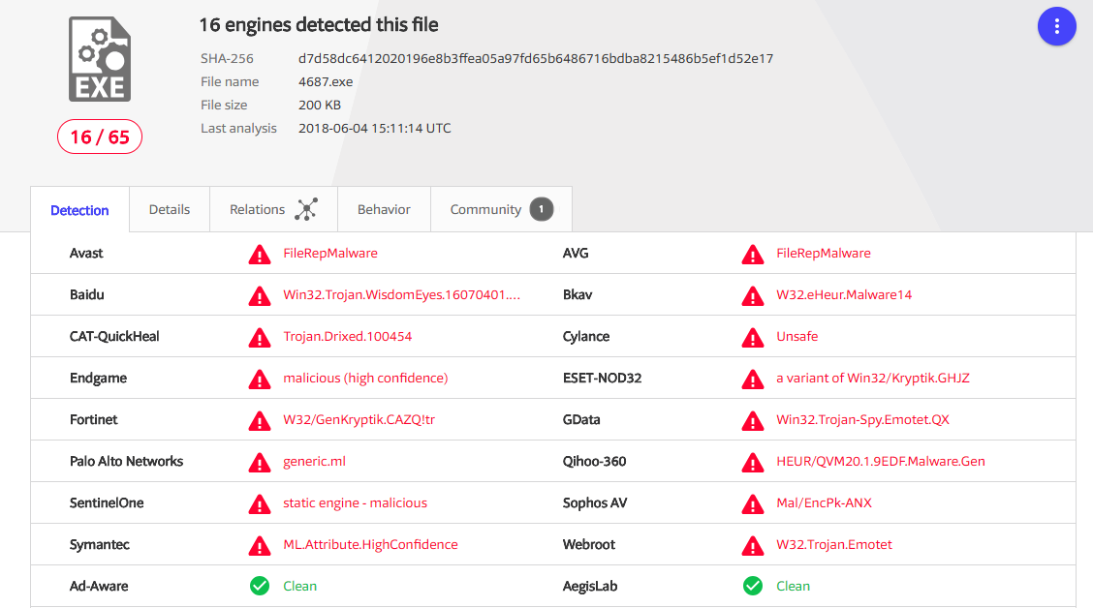Click the Webroot engine name
This screenshot has width=1093, height=608.
point(589,545)
